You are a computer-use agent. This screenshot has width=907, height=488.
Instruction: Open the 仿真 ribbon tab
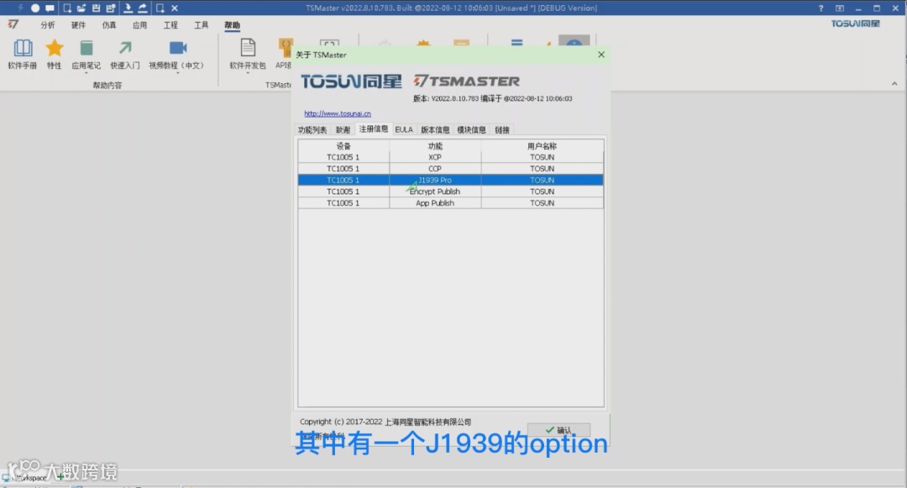[x=108, y=25]
